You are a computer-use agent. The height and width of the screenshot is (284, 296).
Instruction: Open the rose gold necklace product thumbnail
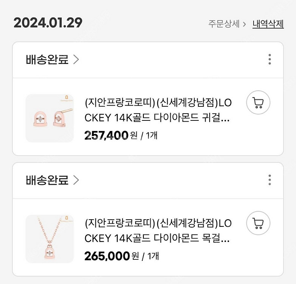click(x=50, y=239)
